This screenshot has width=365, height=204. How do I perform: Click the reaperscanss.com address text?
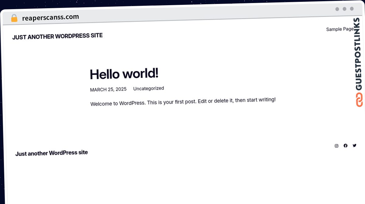50,17
